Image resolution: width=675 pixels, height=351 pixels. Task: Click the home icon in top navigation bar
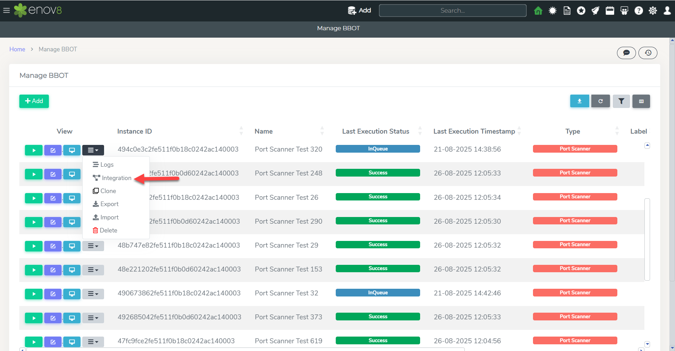[538, 11]
